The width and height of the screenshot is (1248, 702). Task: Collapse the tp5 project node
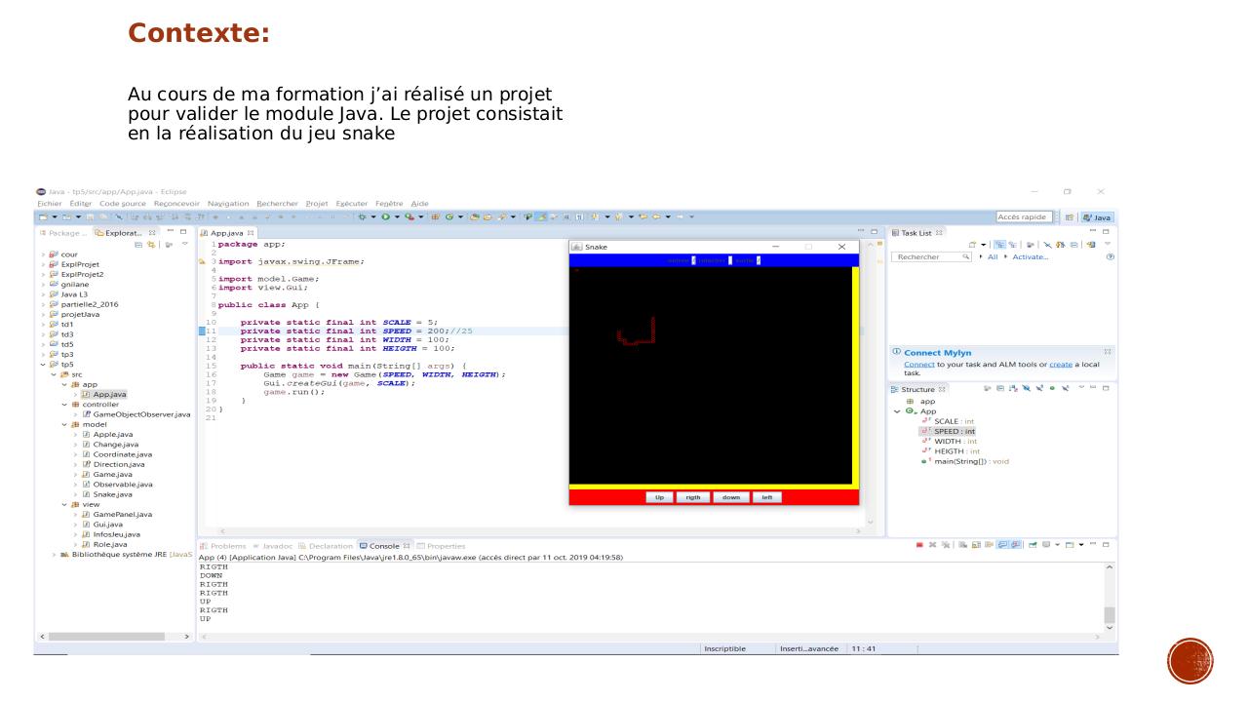point(41,364)
